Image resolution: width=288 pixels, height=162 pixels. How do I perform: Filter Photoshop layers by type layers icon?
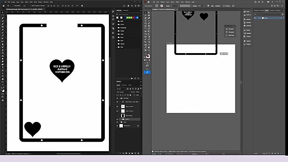point(133,89)
